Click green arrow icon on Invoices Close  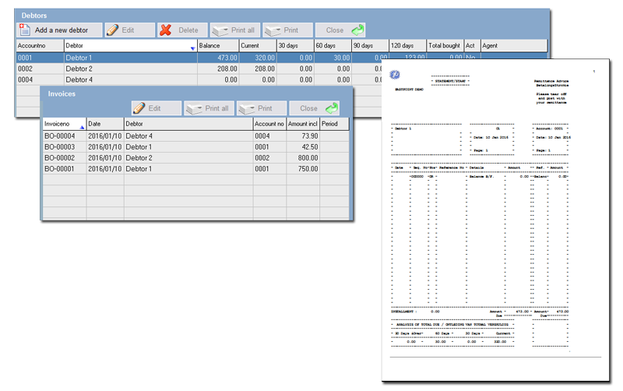(x=332, y=108)
